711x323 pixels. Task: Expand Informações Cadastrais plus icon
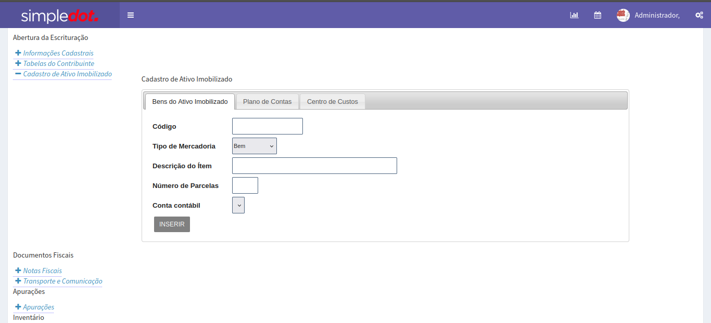(18, 53)
